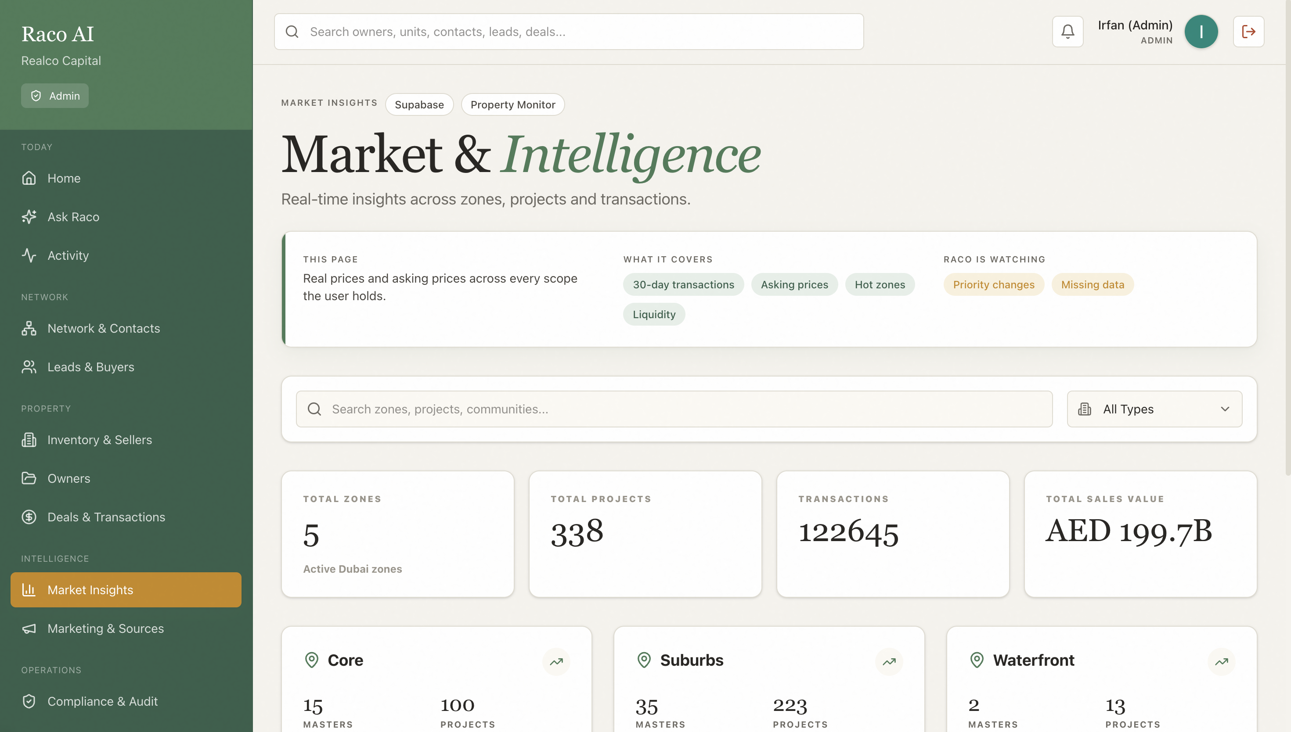
Task: Click the Active Dubai zones caption
Action: pos(353,569)
